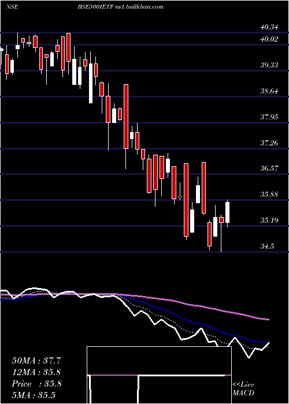Click the 39.33 price level label
The height and width of the screenshot is (404, 289).
(x=269, y=65)
